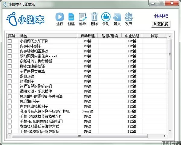The width and height of the screenshot is (181, 145).
Task: Click the End键 stop hotkey cell
Action: coord(132,112)
